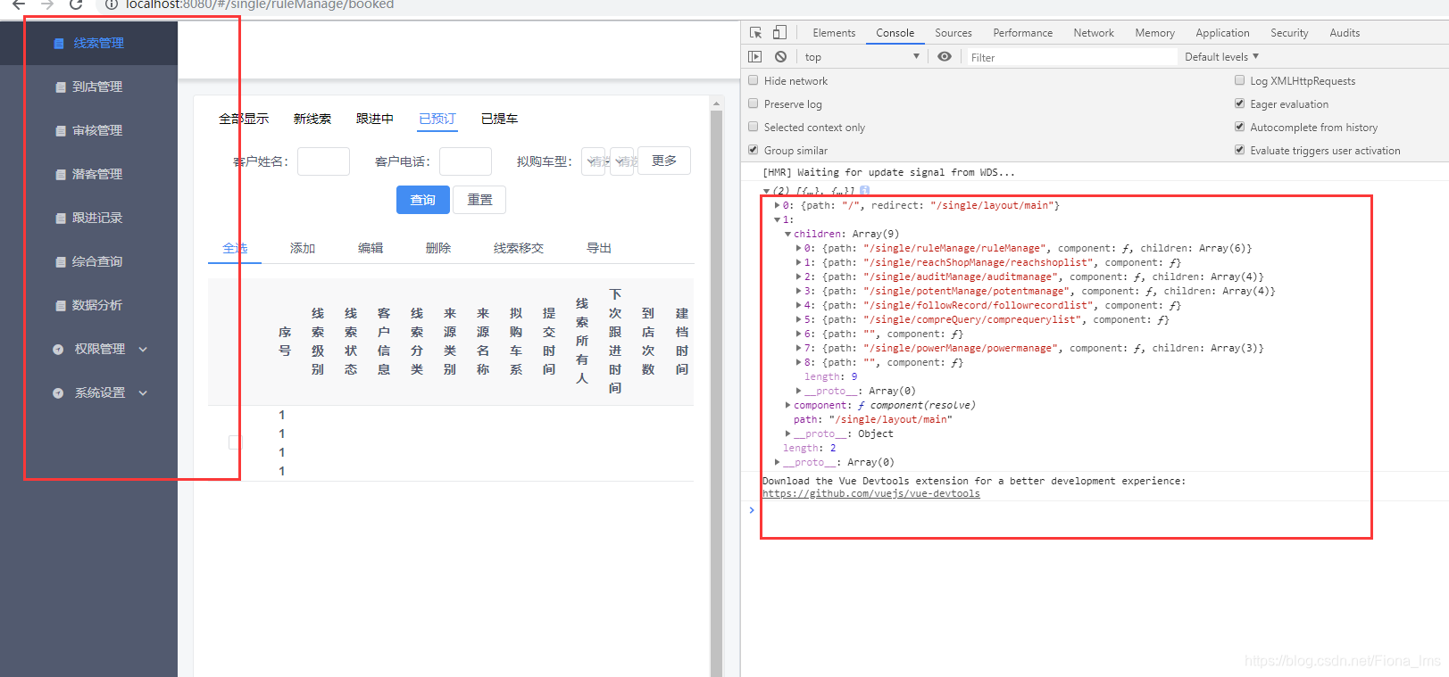Click the 审核管理 sidebar icon
Image resolution: width=1449 pixels, height=677 pixels.
60,131
